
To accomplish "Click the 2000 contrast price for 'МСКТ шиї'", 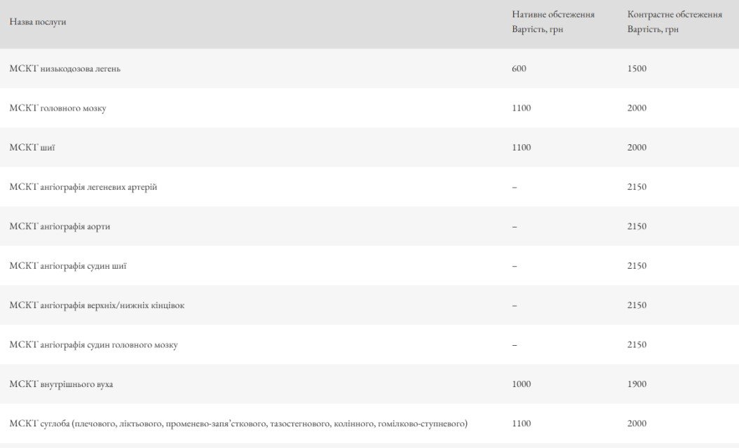I will tap(637, 148).
